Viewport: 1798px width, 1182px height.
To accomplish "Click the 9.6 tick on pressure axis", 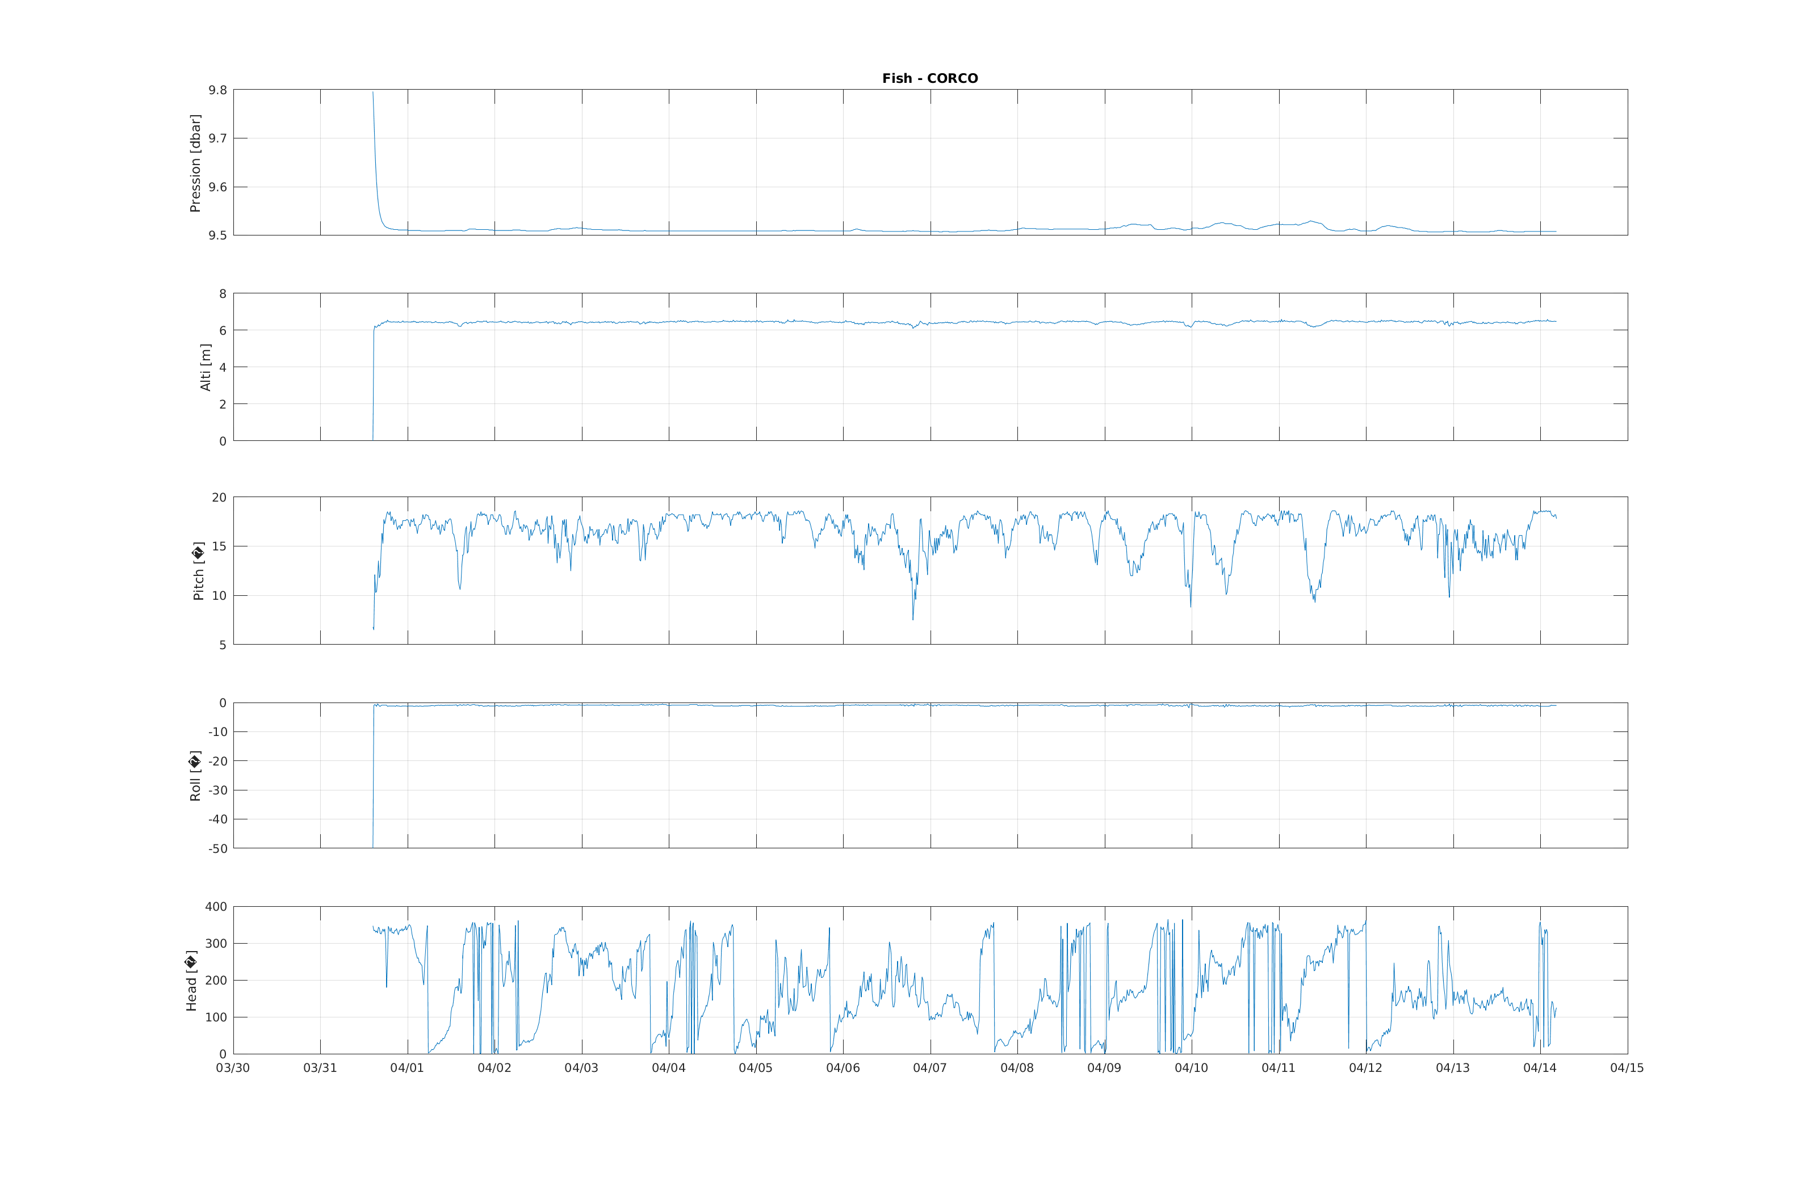I will [217, 187].
